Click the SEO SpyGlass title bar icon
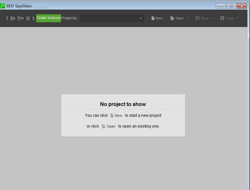This screenshot has height=190, width=250. (x=3, y=6)
